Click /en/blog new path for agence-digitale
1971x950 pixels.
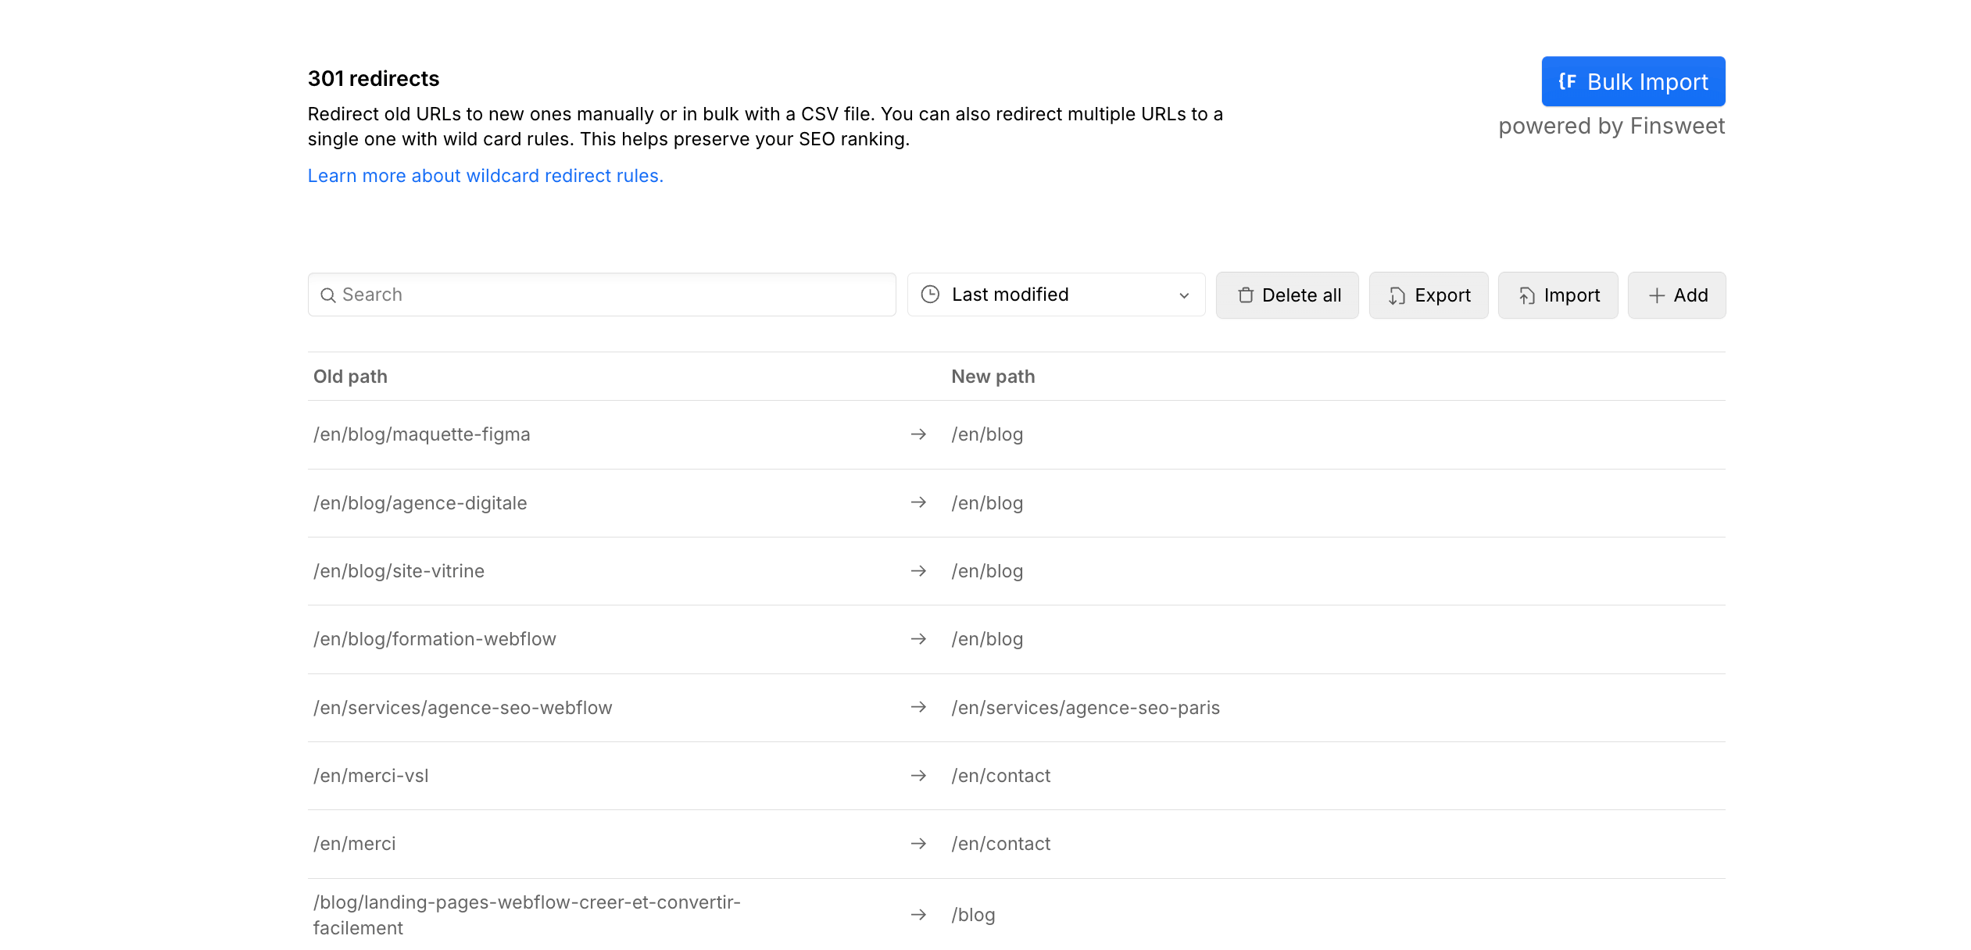(x=987, y=503)
